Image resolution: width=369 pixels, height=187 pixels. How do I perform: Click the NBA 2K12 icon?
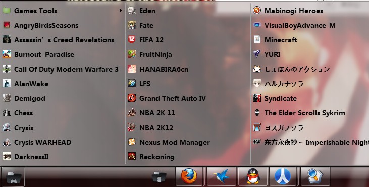[132, 128]
